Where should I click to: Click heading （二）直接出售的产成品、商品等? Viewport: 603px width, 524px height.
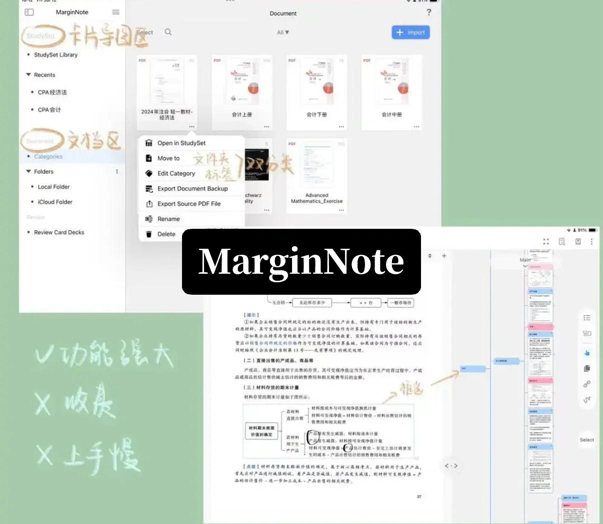[278, 360]
